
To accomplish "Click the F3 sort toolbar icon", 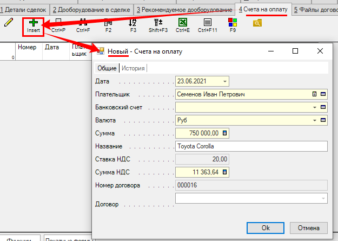I will point(133,23).
